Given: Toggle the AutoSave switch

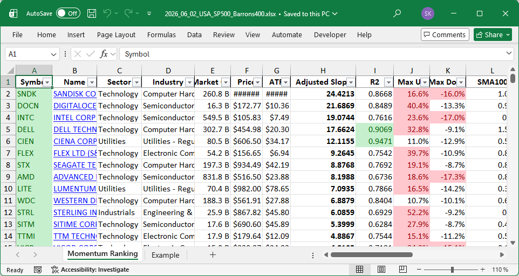Looking at the screenshot, I should 68,13.
